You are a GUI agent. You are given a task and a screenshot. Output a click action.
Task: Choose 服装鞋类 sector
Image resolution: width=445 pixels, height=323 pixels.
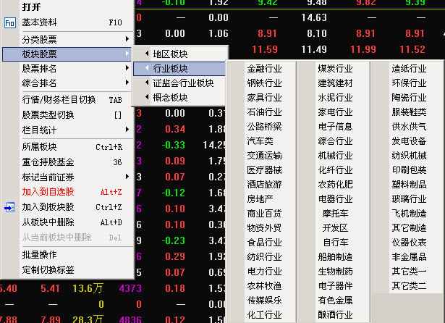pyautogui.click(x=409, y=112)
